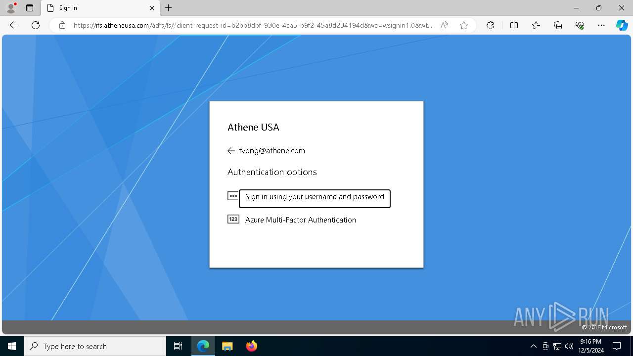
Task: Click the © 2018 Microsoft footer text
Action: pos(604,327)
